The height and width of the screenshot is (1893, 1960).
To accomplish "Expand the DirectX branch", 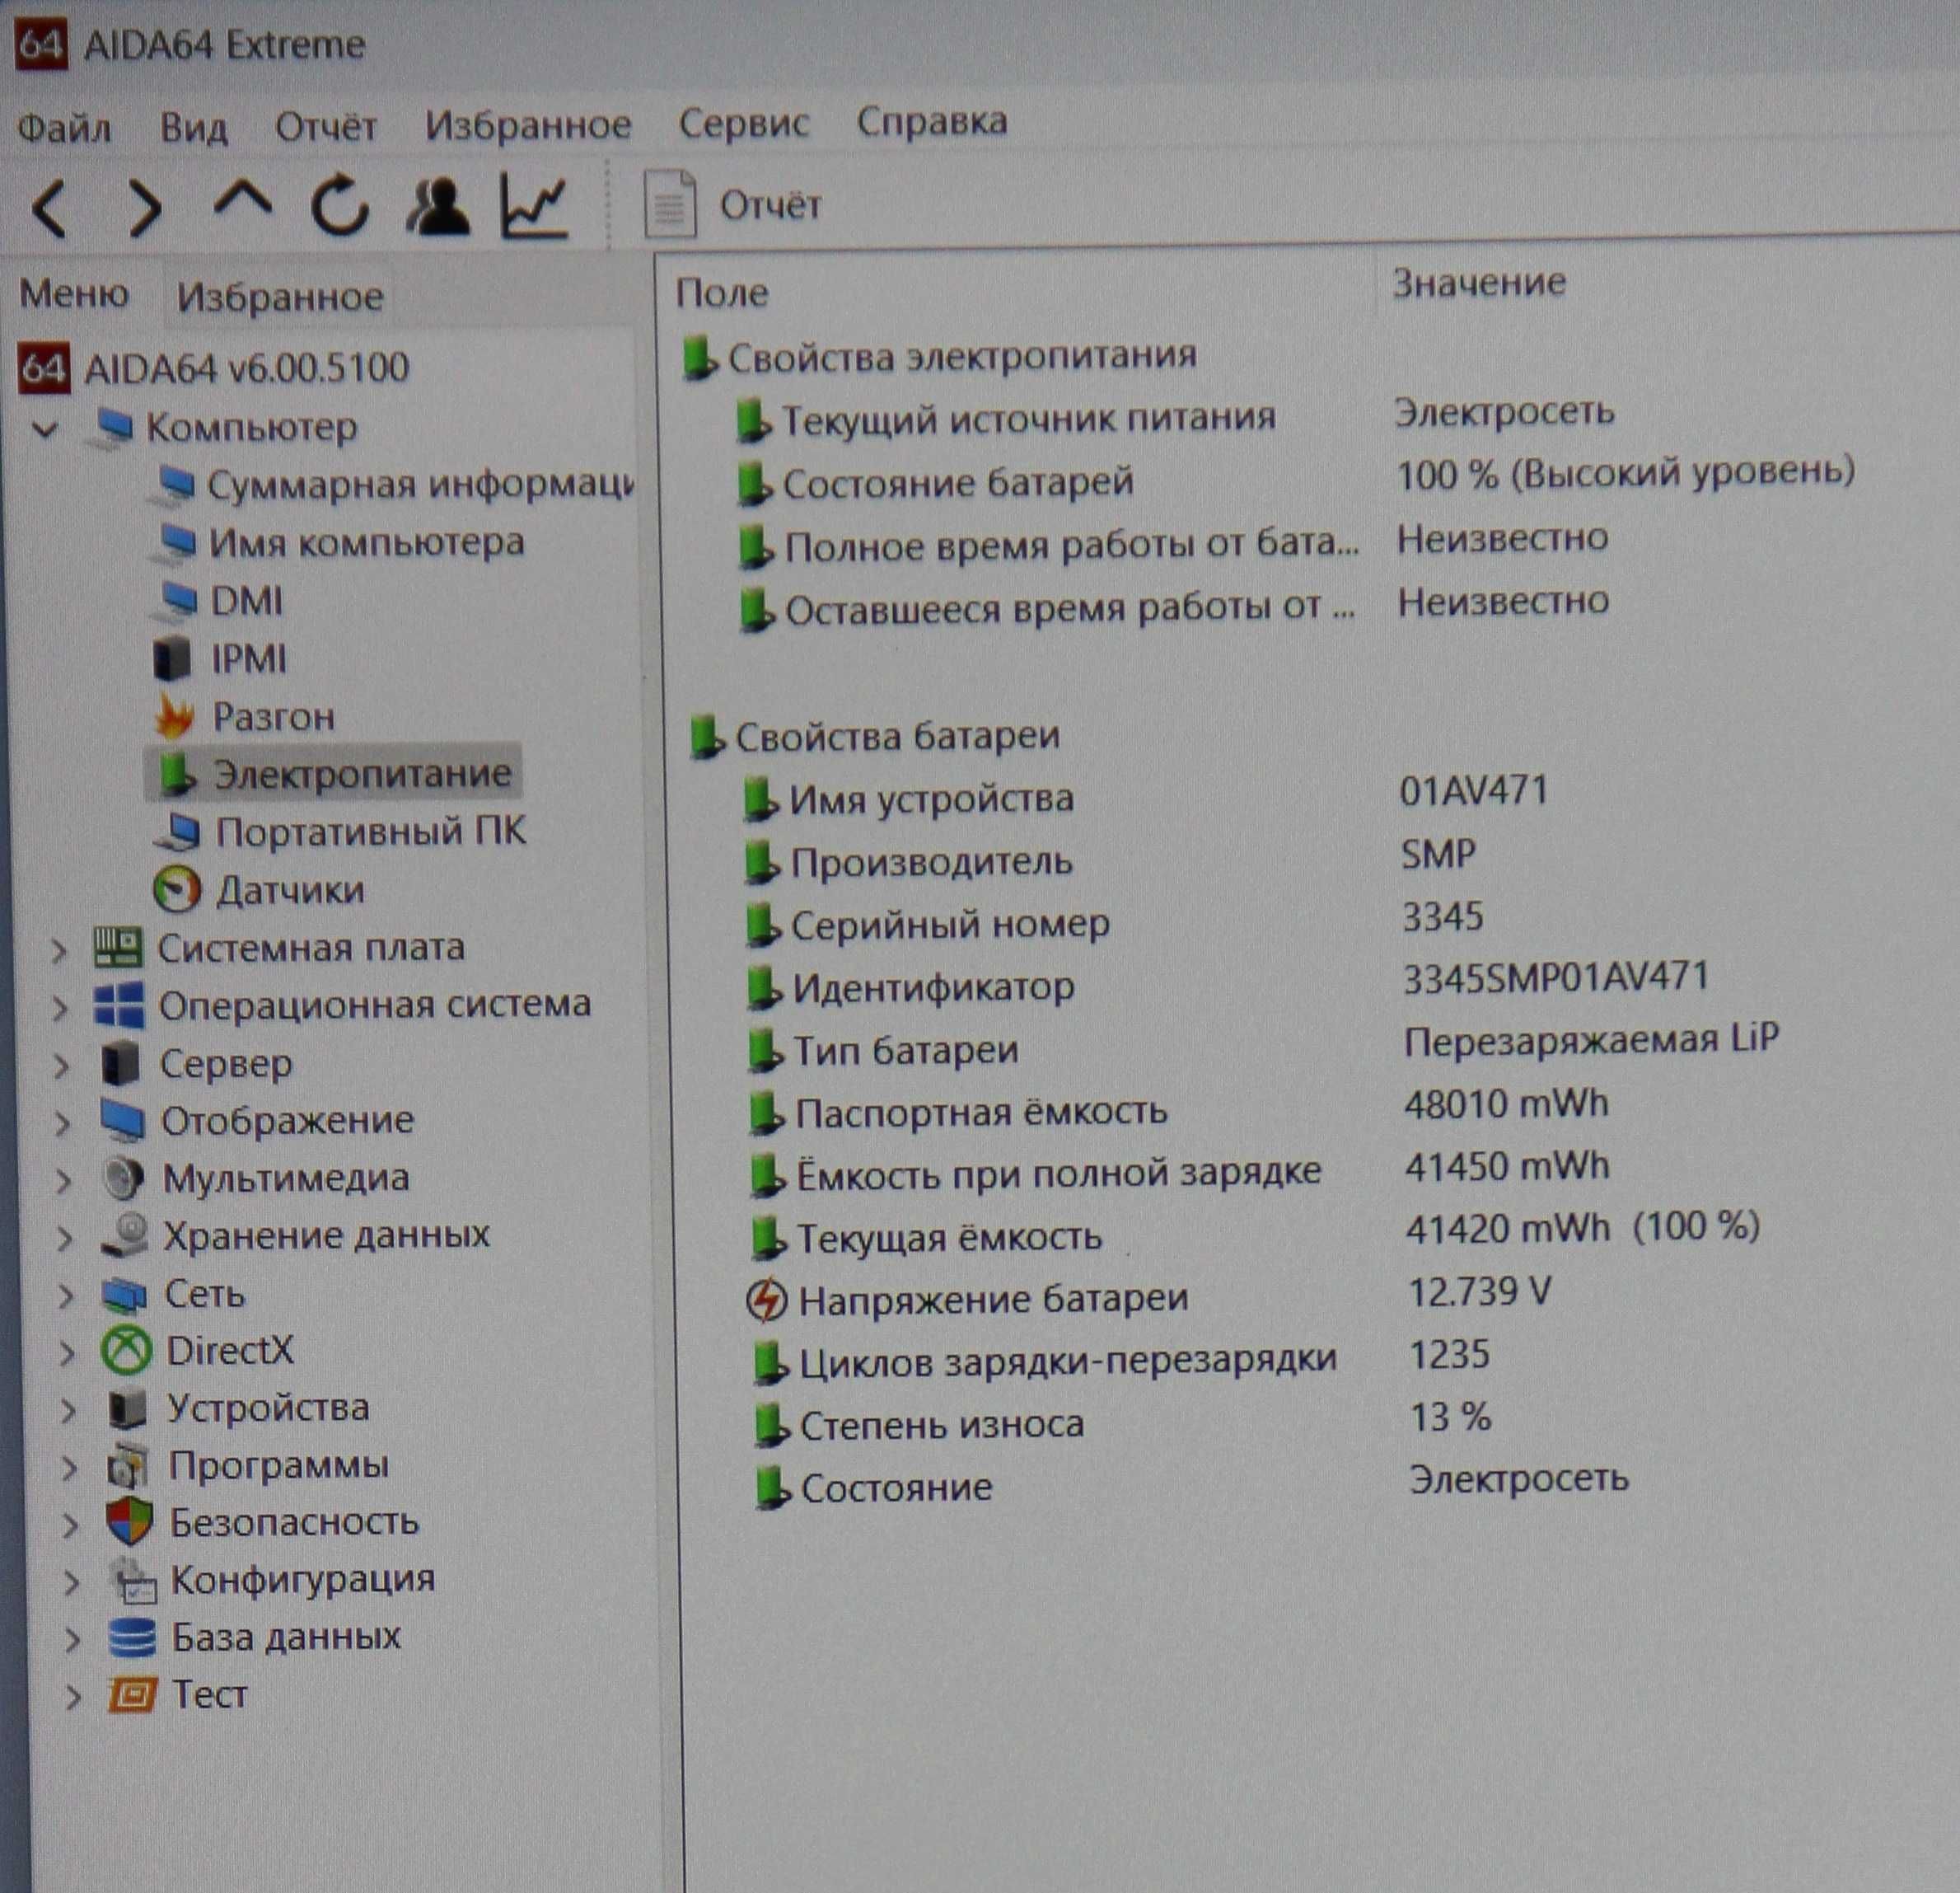I will (x=66, y=1352).
